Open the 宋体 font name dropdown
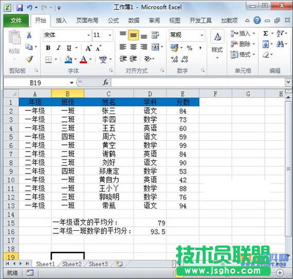Screen dimensions: 293x279 (x=88, y=35)
